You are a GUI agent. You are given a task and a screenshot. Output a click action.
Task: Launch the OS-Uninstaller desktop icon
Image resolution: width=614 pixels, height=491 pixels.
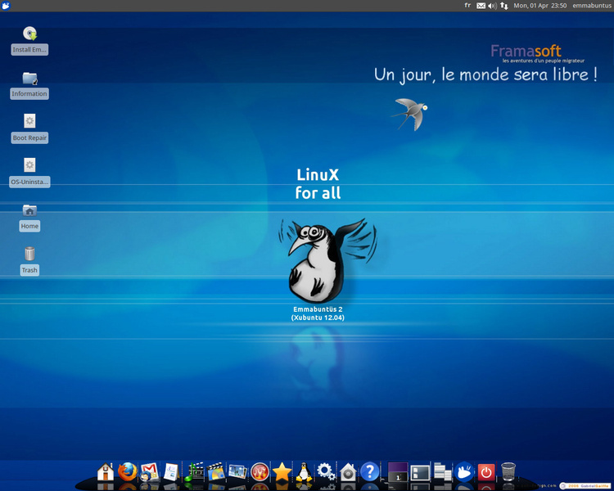(29, 164)
